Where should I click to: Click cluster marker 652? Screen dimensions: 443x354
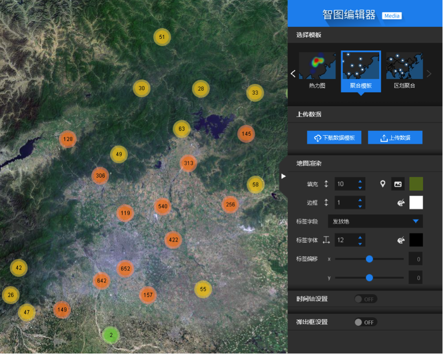pyautogui.click(x=125, y=268)
